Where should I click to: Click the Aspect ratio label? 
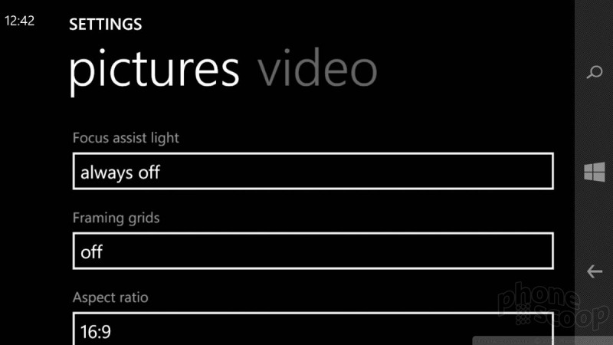[x=110, y=297]
